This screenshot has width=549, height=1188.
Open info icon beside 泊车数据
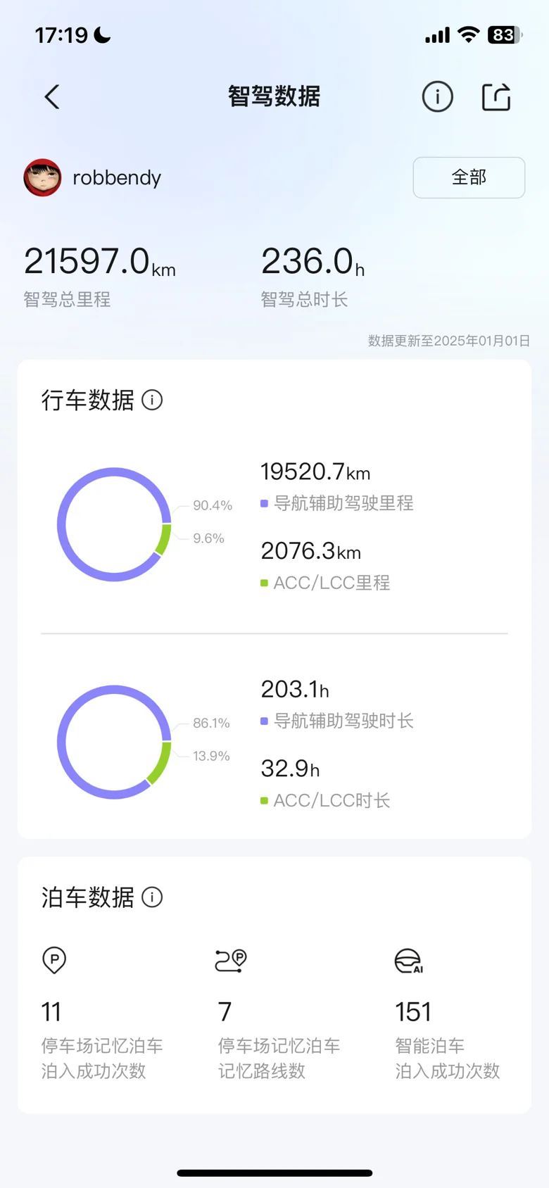click(152, 897)
